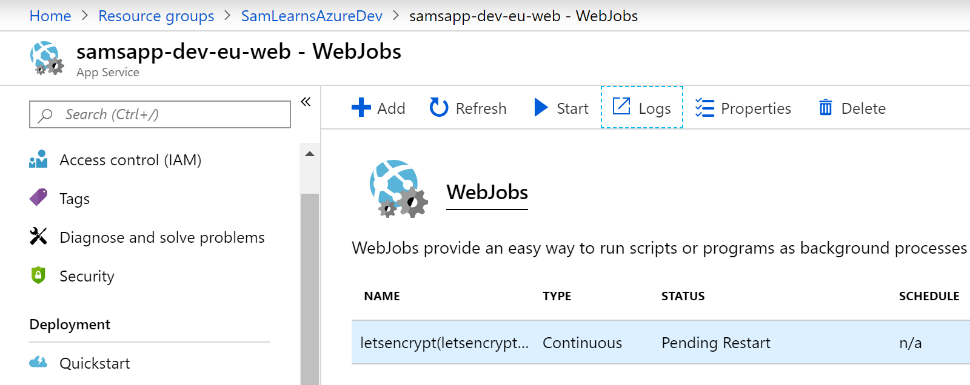Click the green Security shield icon
The height and width of the screenshot is (385, 970).
pyautogui.click(x=38, y=275)
